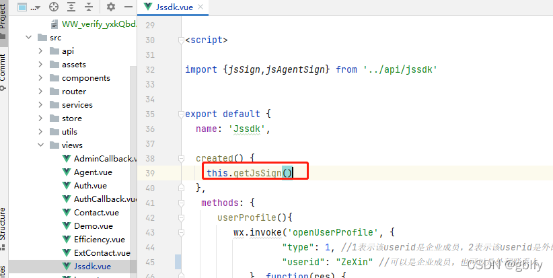Select the store folder row

(72, 118)
